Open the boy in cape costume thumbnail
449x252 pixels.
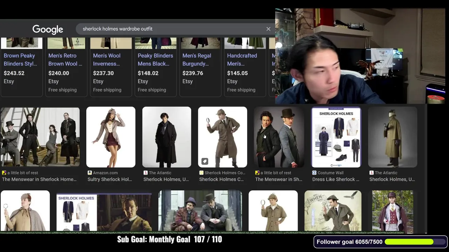[x=25, y=211]
